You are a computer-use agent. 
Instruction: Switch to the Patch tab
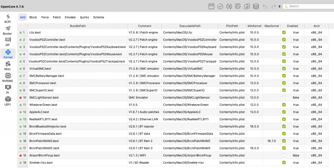[57, 17]
